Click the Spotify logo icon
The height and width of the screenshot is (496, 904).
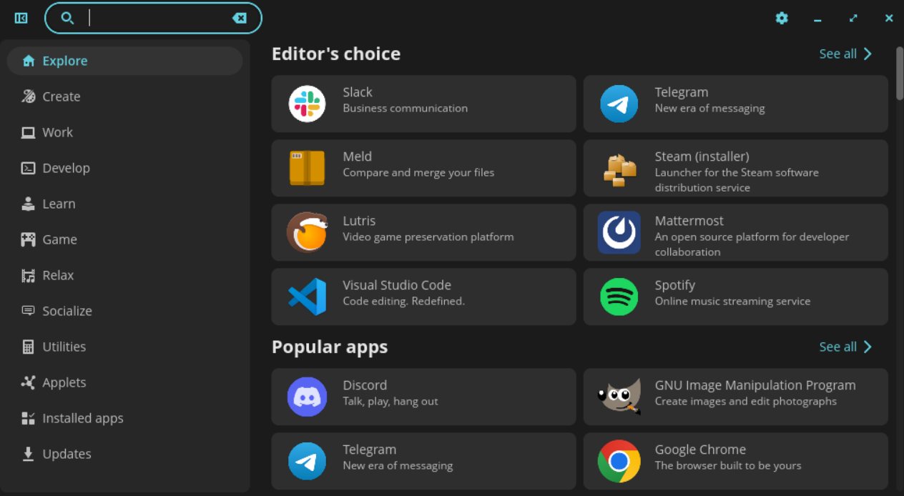[x=619, y=297]
